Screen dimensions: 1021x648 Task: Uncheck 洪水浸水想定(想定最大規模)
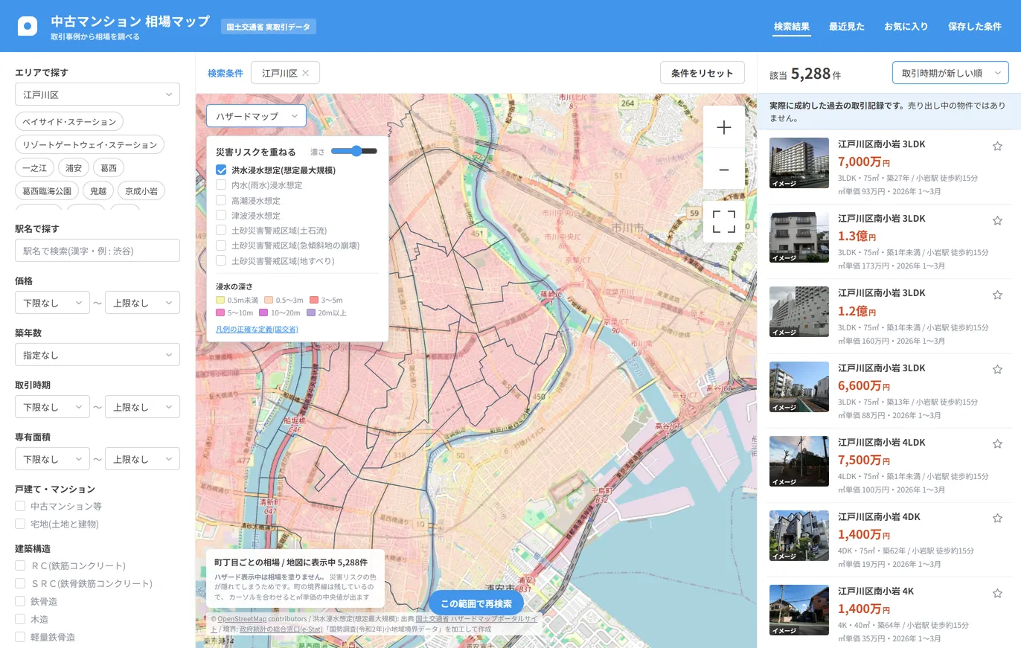(x=221, y=170)
